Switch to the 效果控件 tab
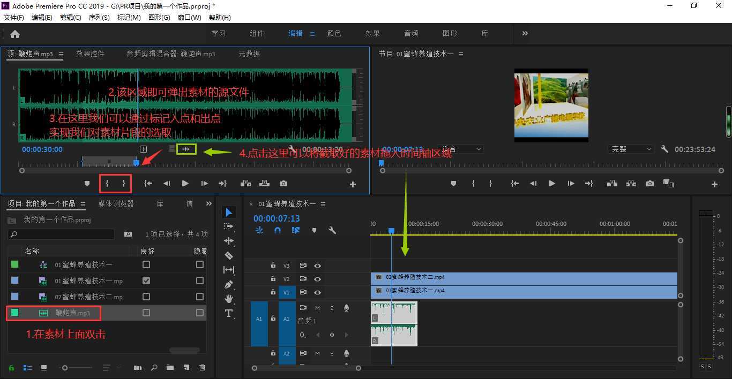 (90, 54)
